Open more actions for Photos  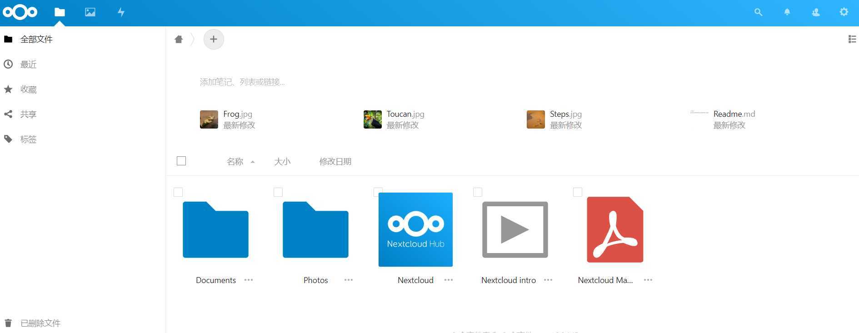[x=349, y=280]
